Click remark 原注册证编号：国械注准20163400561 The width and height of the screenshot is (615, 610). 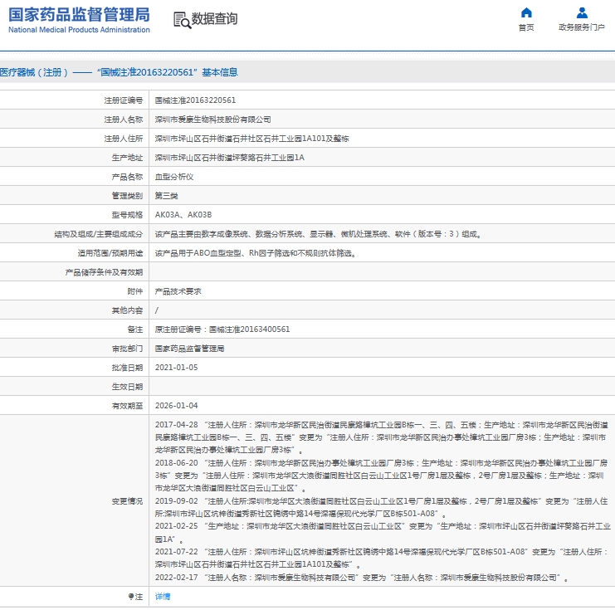(222, 329)
